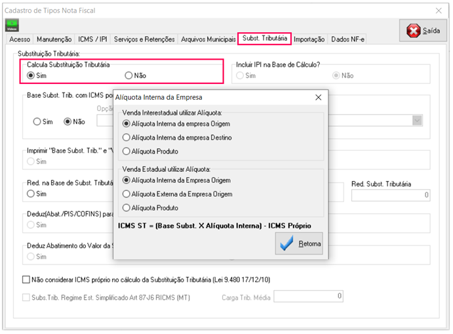Choose Alíquota Produto for Venda Interestadual
453x334 pixels.
[x=127, y=152]
